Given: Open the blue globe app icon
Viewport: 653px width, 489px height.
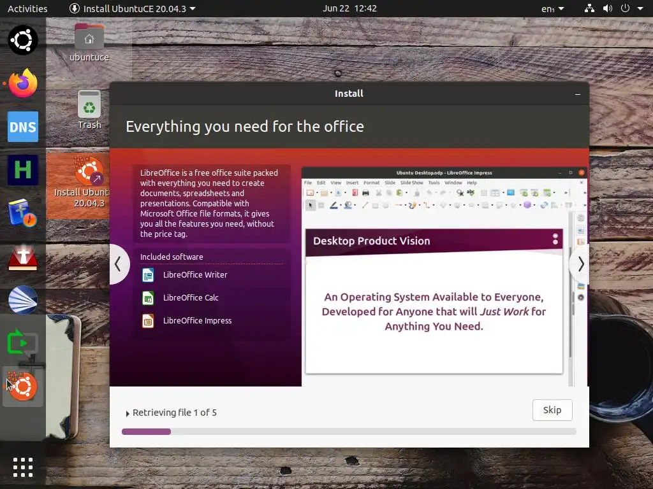Looking at the screenshot, I should 23,300.
